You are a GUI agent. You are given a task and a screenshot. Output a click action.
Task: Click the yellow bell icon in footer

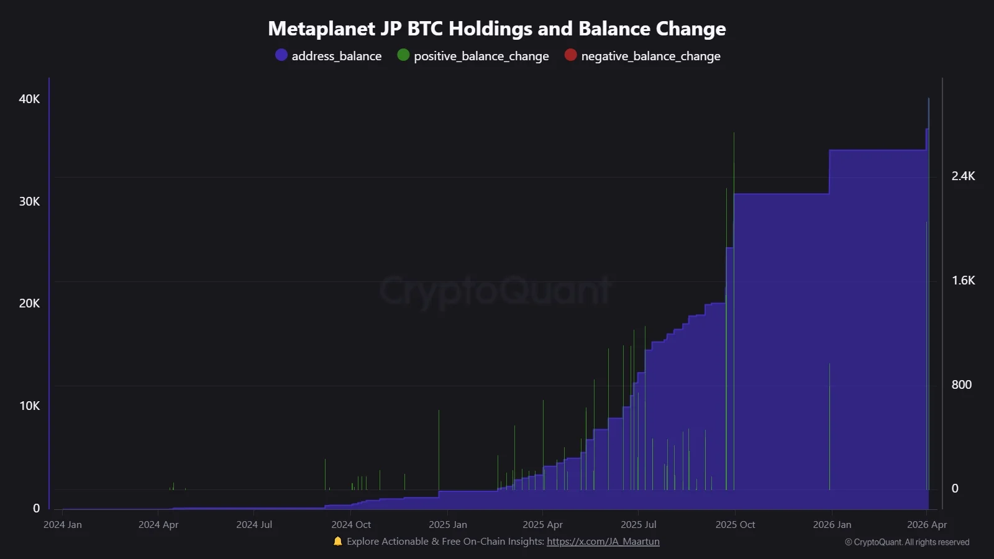click(x=338, y=542)
